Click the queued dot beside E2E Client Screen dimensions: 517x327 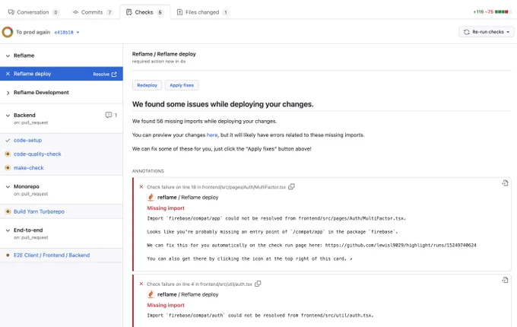click(x=8, y=256)
